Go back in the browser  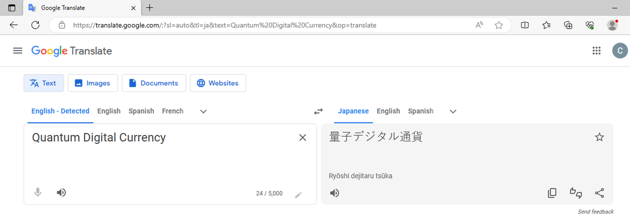[14, 25]
